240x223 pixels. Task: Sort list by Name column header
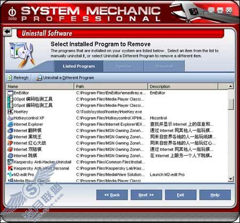point(40,87)
